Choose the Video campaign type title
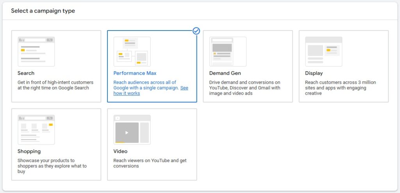The width and height of the screenshot is (400, 193). [x=120, y=152]
